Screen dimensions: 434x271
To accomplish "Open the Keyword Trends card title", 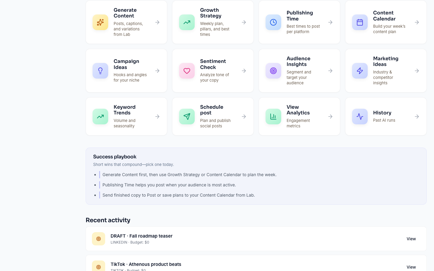I will click(x=124, y=110).
